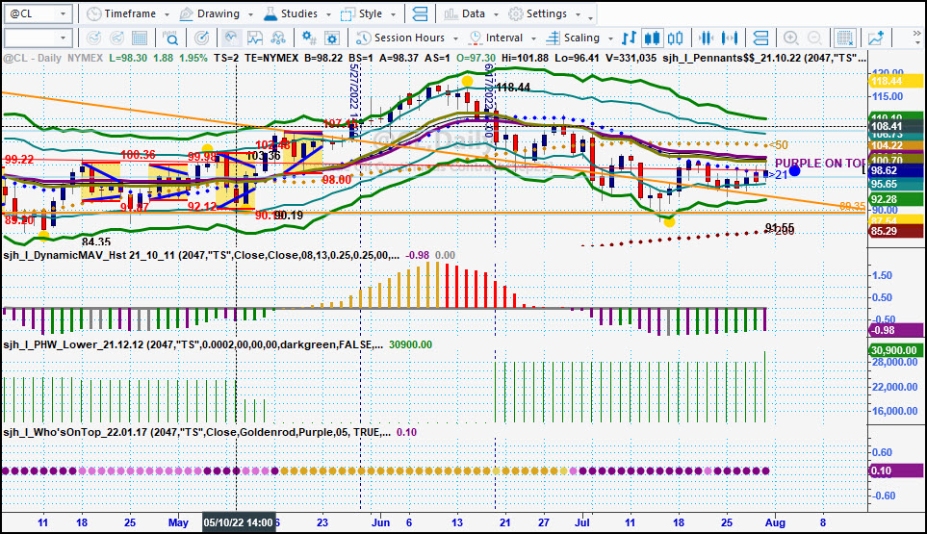Image resolution: width=927 pixels, height=534 pixels.
Task: Click the add new chart icon
Action: click(876, 38)
